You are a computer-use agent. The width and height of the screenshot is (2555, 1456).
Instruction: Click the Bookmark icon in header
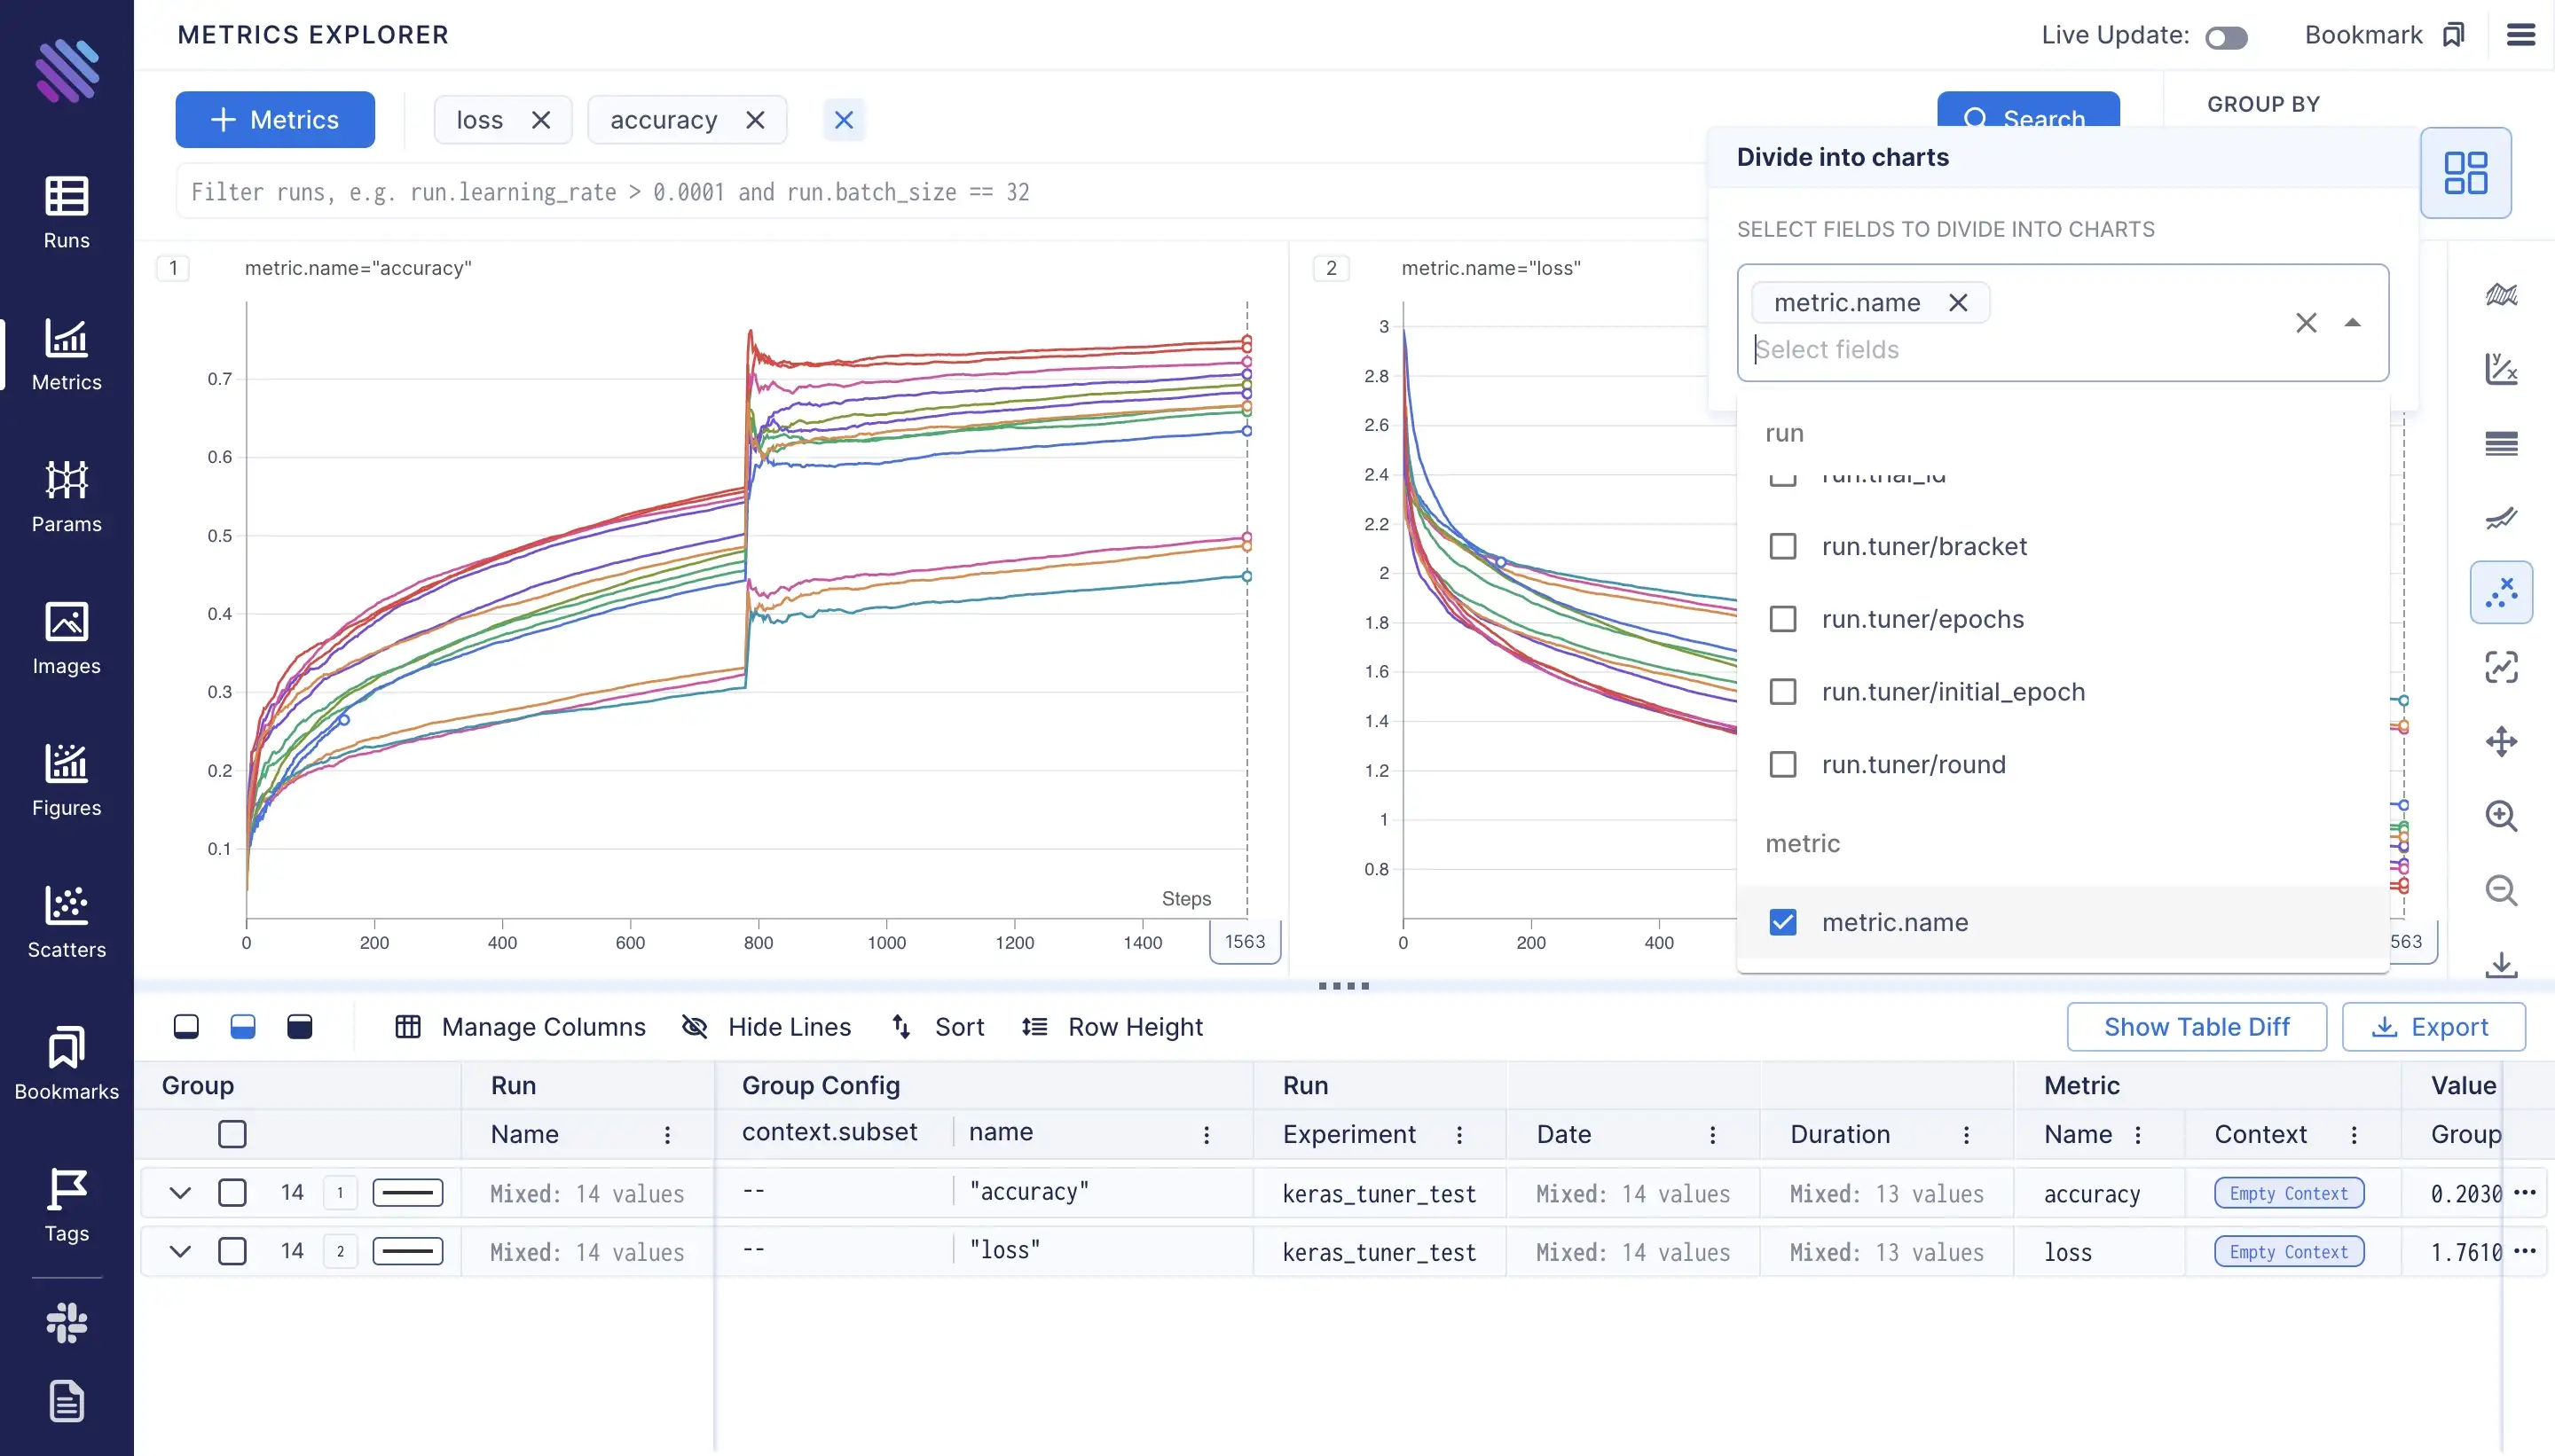(x=2452, y=35)
